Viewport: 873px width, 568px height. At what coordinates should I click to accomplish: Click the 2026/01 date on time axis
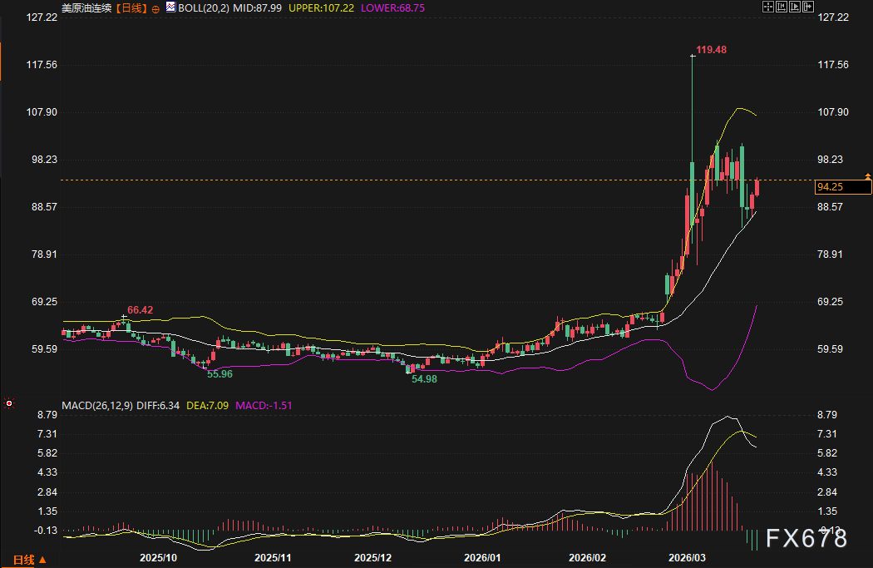(481, 558)
